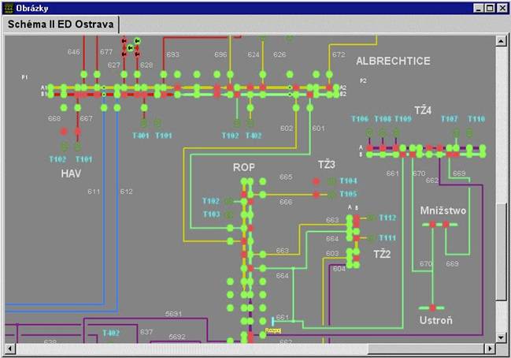Click the Mnižstwo station label
Screen dimensions: 511x358
pos(443,211)
